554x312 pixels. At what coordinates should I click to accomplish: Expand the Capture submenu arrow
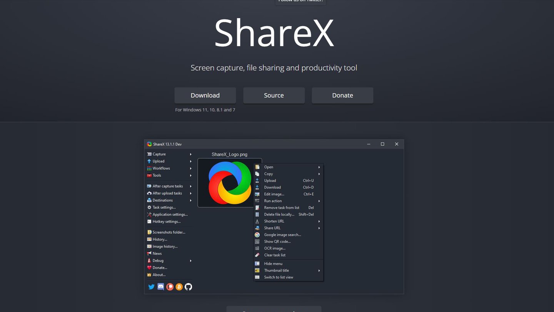[190, 154]
